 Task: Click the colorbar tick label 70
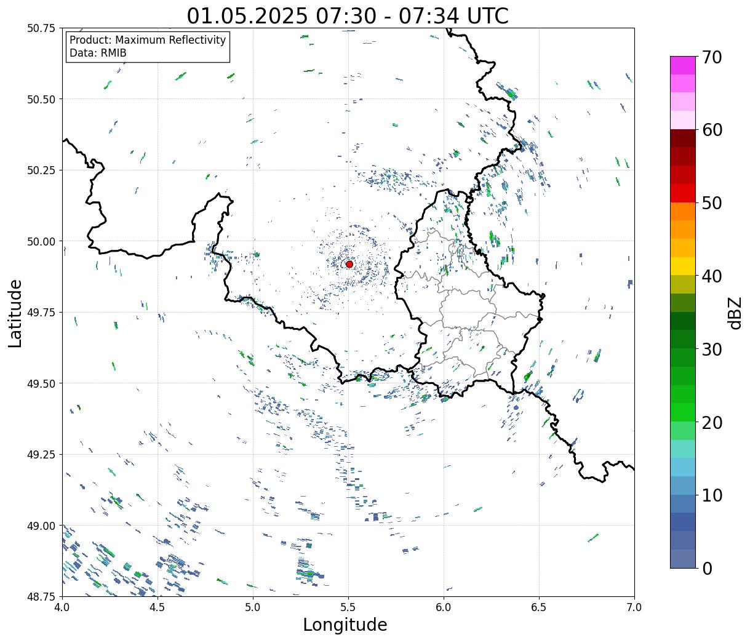[712, 57]
